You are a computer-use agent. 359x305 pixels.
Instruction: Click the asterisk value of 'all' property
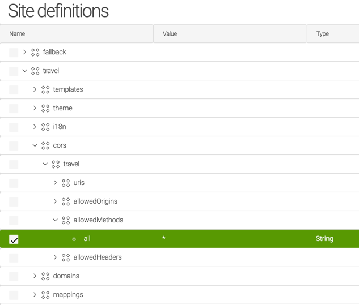tap(164, 239)
